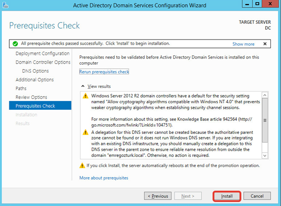Click the disabled Results step
The width and height of the screenshot is (281, 206).
pyautogui.click(x=22, y=123)
